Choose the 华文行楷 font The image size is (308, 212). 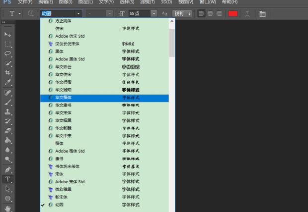104,82
